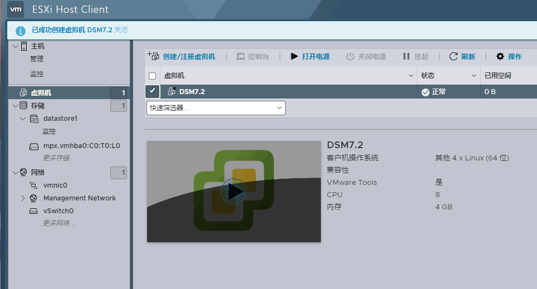
Task: Select vSwitch0 in navigator
Action: 58,211
